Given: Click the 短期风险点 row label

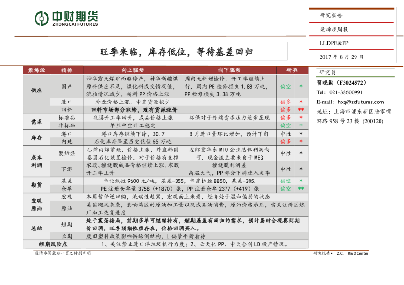Looking at the screenshot, I should [53, 244].
